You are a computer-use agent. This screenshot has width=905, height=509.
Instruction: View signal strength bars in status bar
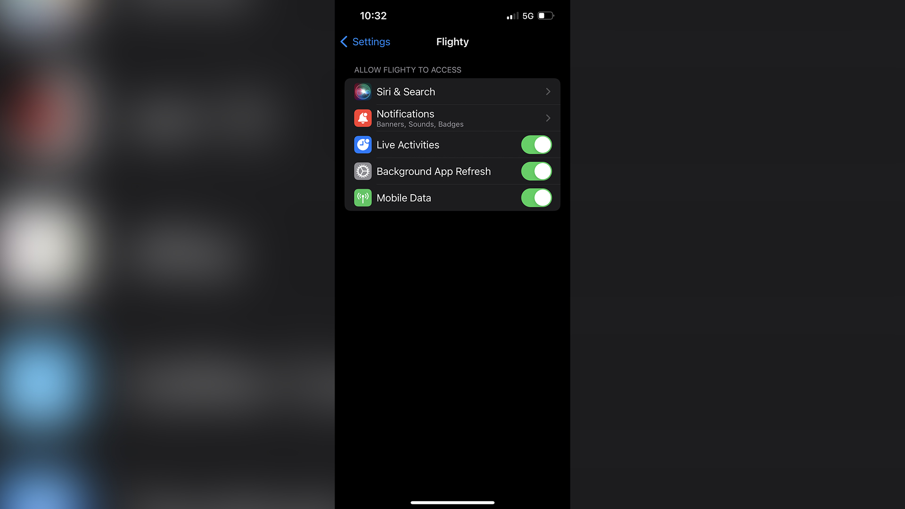point(510,16)
